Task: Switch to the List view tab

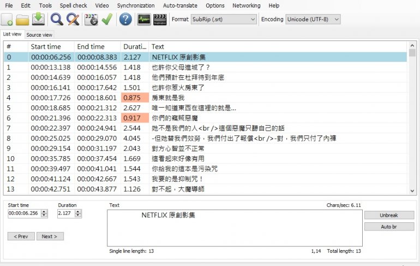Action: click(13, 34)
